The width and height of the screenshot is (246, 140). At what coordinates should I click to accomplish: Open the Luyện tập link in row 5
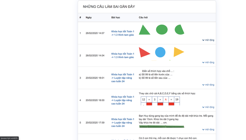[x=123, y=123]
